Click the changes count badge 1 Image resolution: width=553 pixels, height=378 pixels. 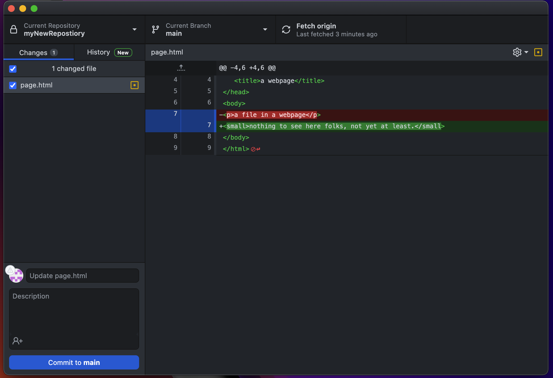54,52
